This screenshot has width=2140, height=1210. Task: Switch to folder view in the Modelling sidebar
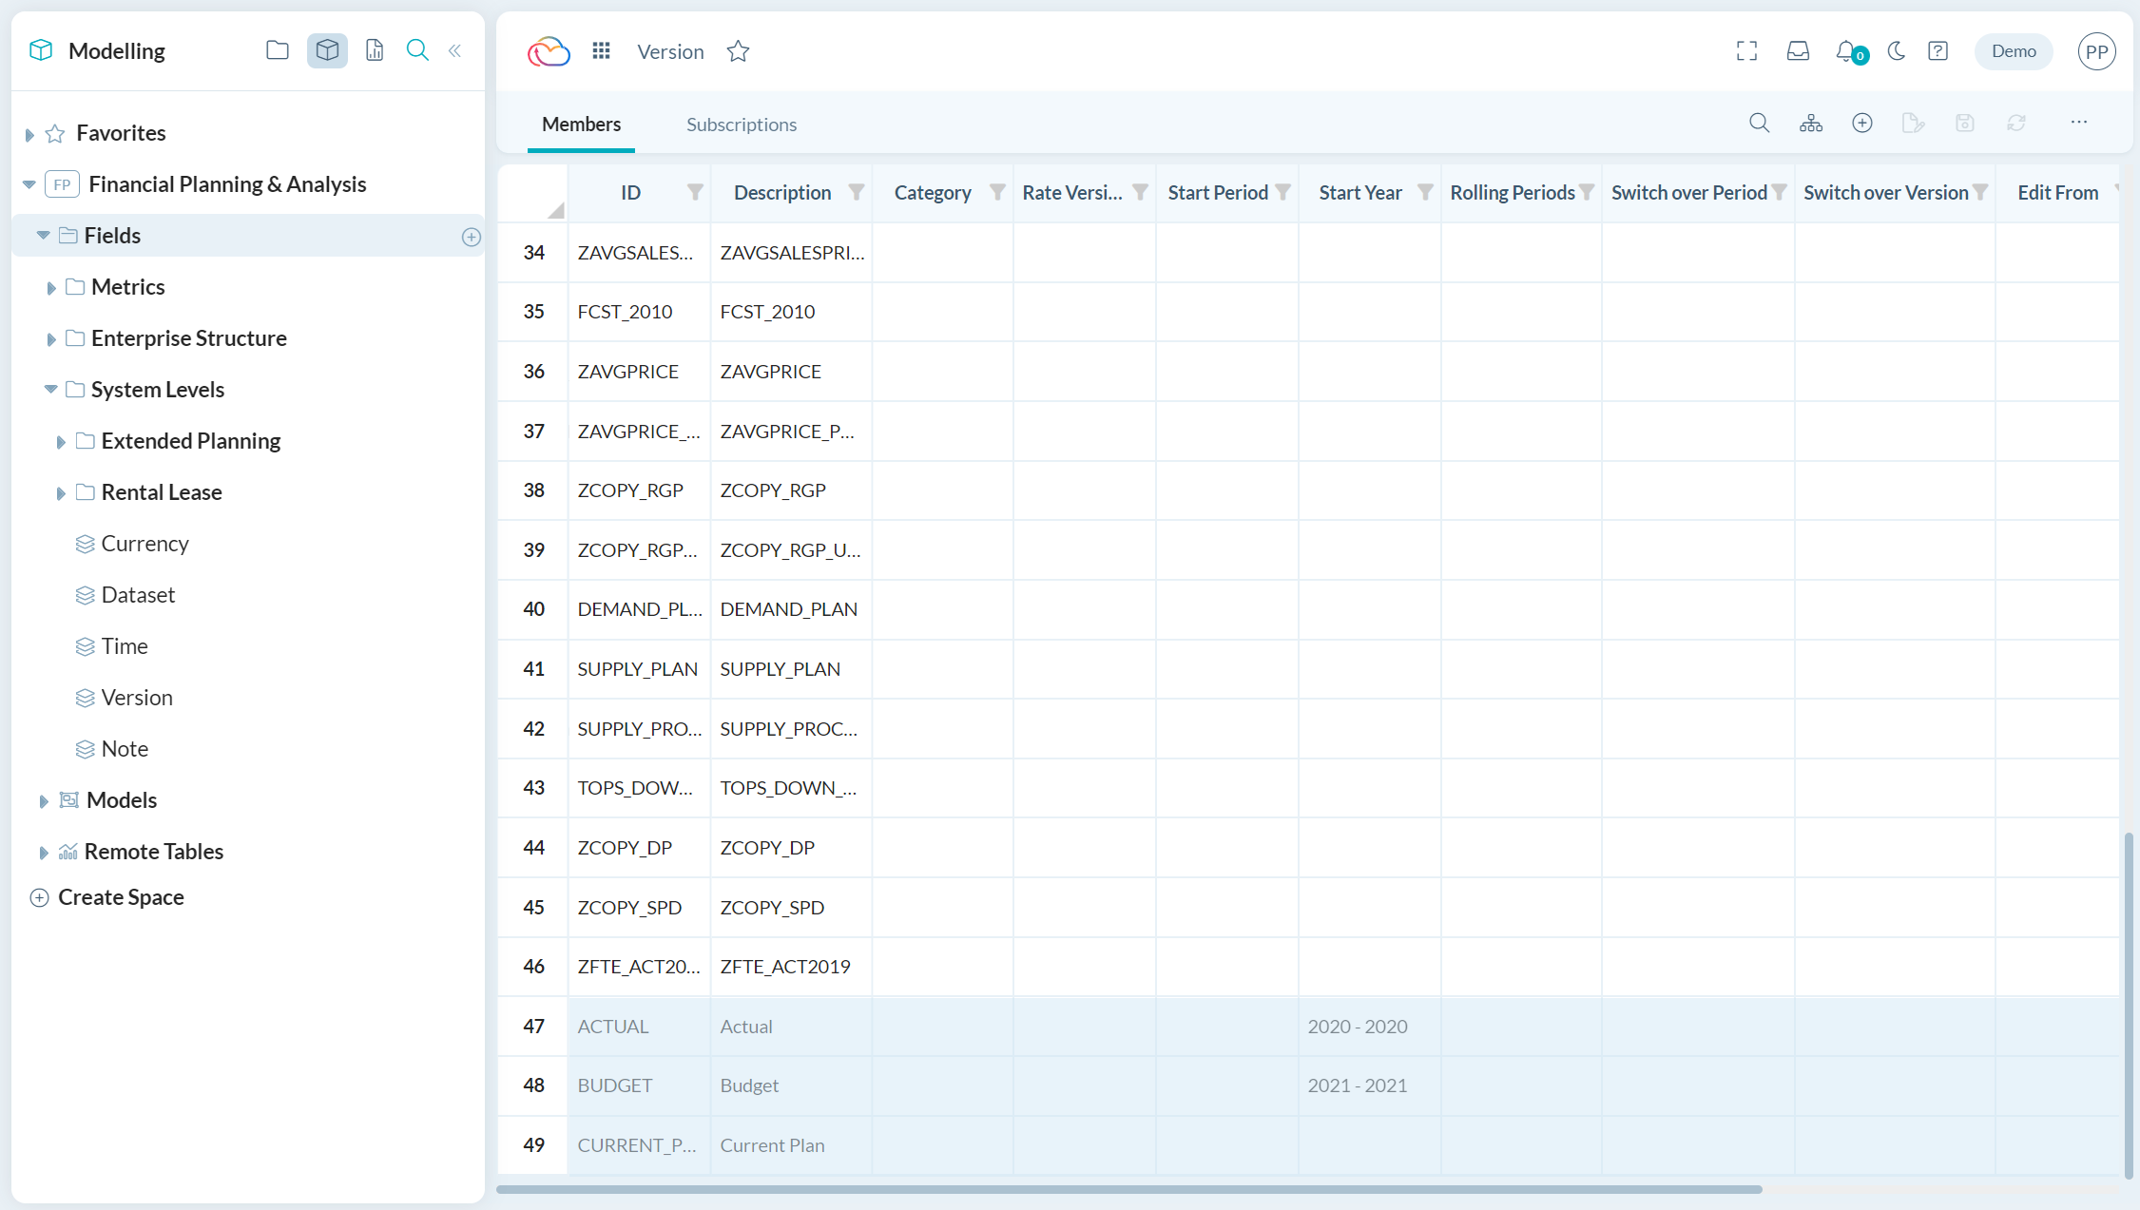[277, 50]
